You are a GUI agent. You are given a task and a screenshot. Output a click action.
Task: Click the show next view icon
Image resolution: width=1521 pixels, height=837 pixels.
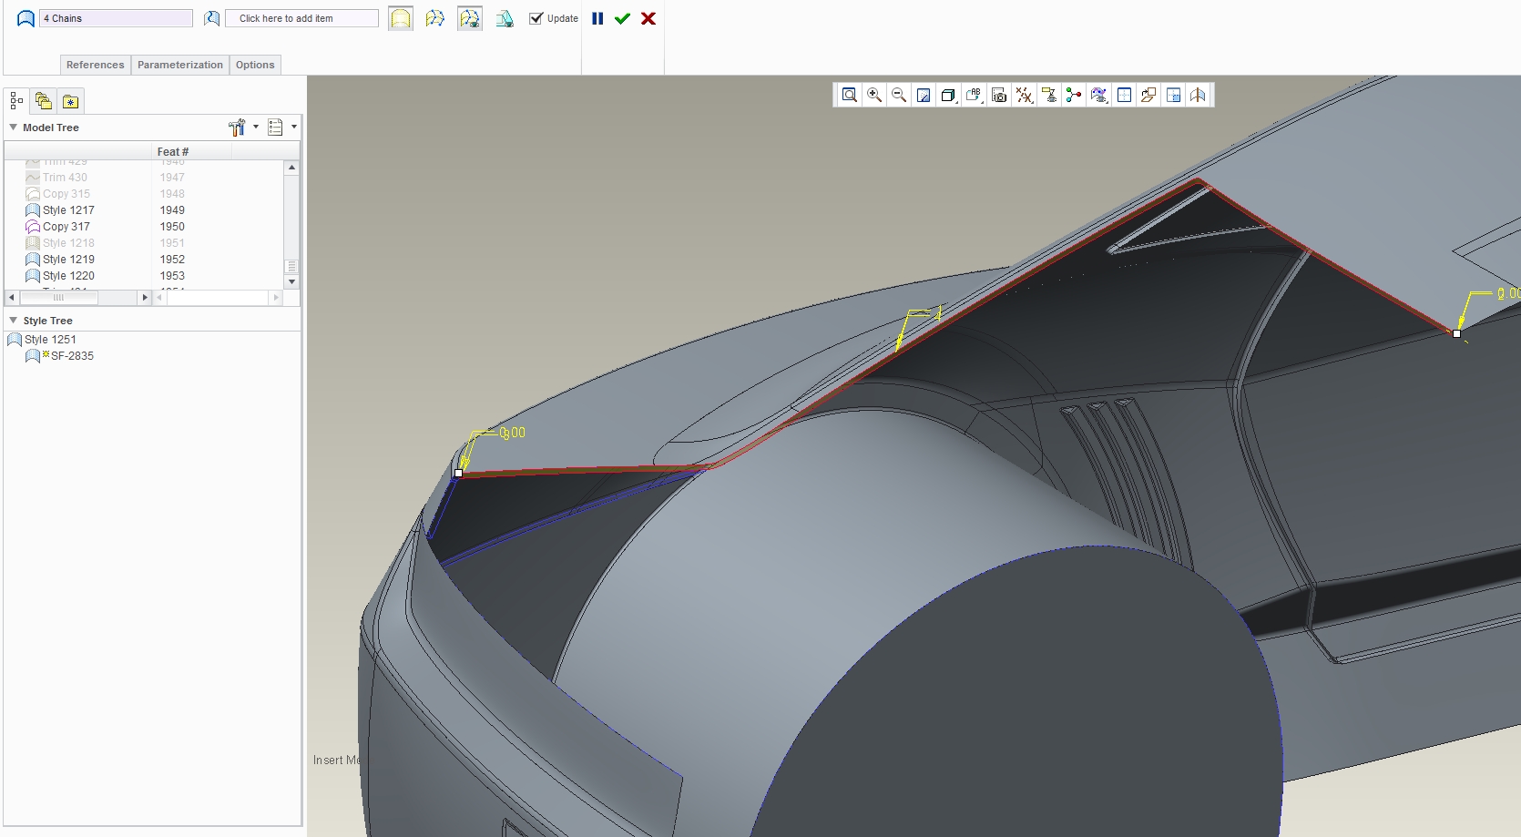[1173, 95]
